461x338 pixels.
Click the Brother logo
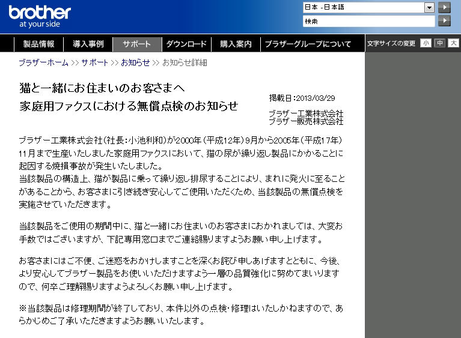40,16
